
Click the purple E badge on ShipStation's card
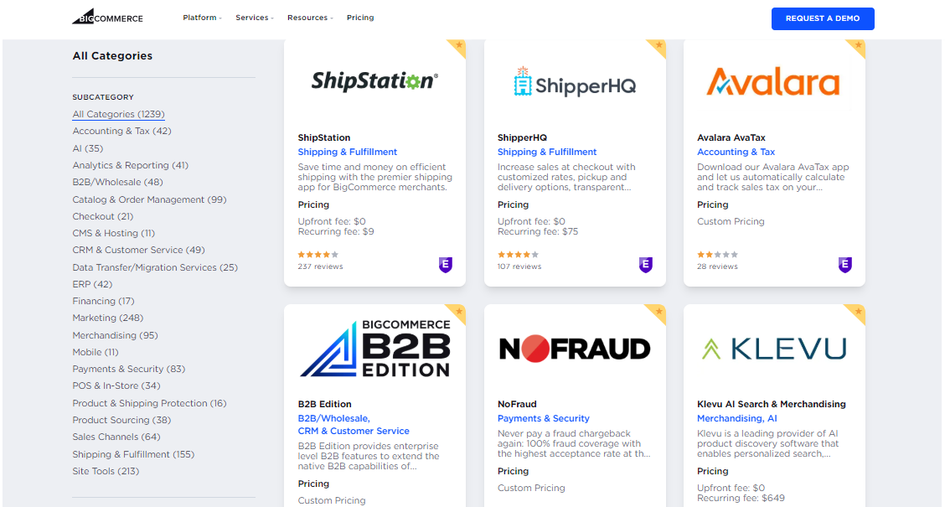(x=445, y=265)
